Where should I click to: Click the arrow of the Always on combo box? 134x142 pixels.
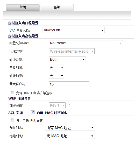102,30
